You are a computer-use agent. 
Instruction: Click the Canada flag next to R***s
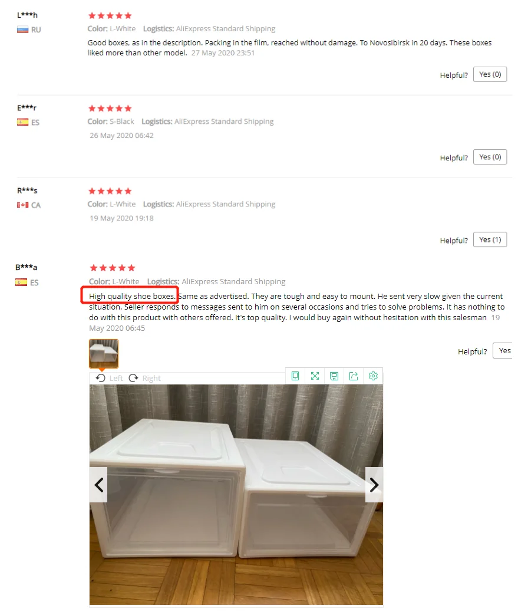click(x=23, y=205)
